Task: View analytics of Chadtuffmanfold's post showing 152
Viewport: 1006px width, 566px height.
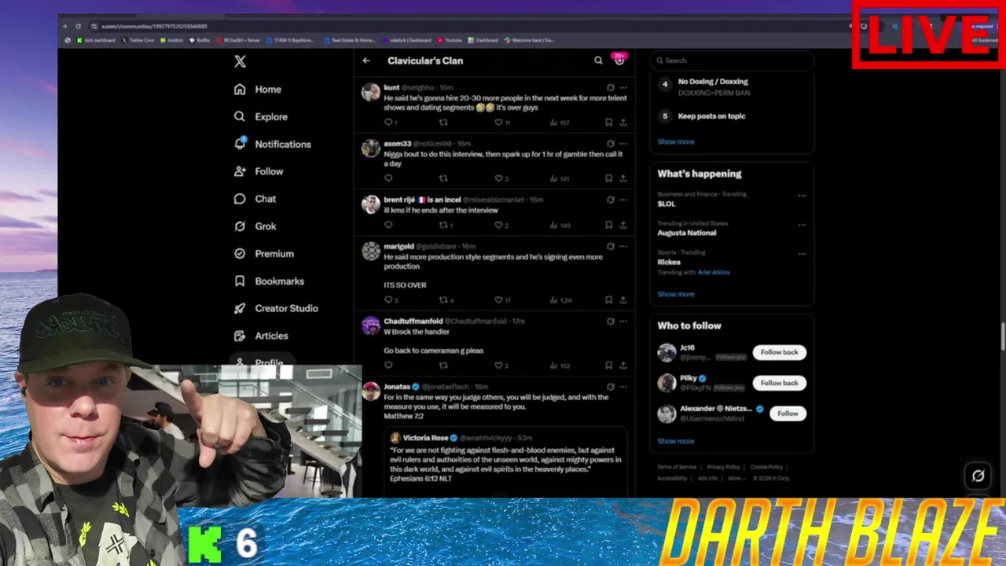Action: [560, 366]
